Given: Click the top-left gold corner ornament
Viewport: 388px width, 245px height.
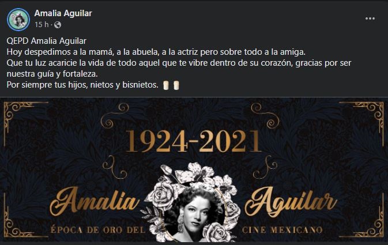Looking at the screenshot, I should click(x=18, y=116).
